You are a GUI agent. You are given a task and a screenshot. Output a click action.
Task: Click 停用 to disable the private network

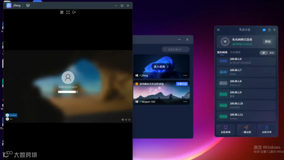(x=268, y=42)
